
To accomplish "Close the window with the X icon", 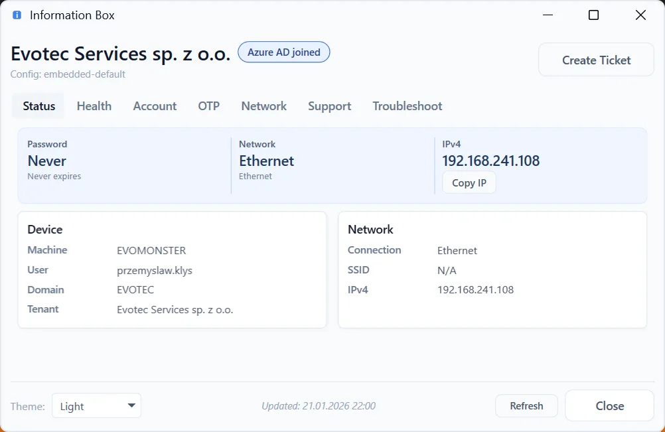I will tap(641, 15).
